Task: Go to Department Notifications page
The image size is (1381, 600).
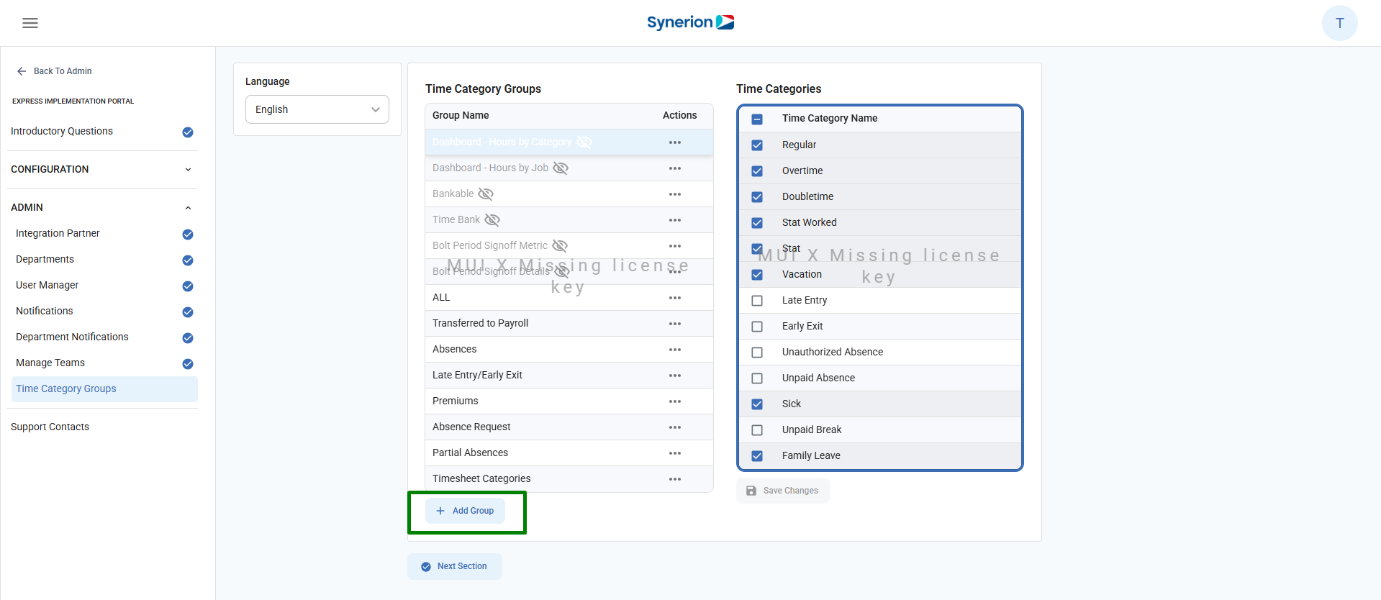Action: coord(72,337)
